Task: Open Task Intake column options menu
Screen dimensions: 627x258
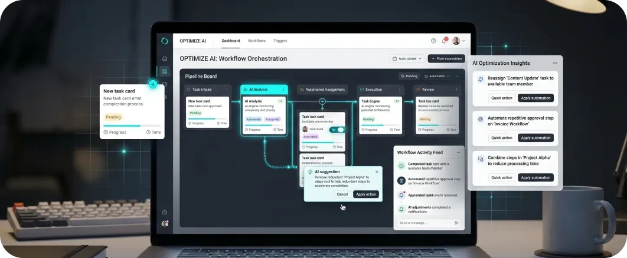Action: (225, 90)
